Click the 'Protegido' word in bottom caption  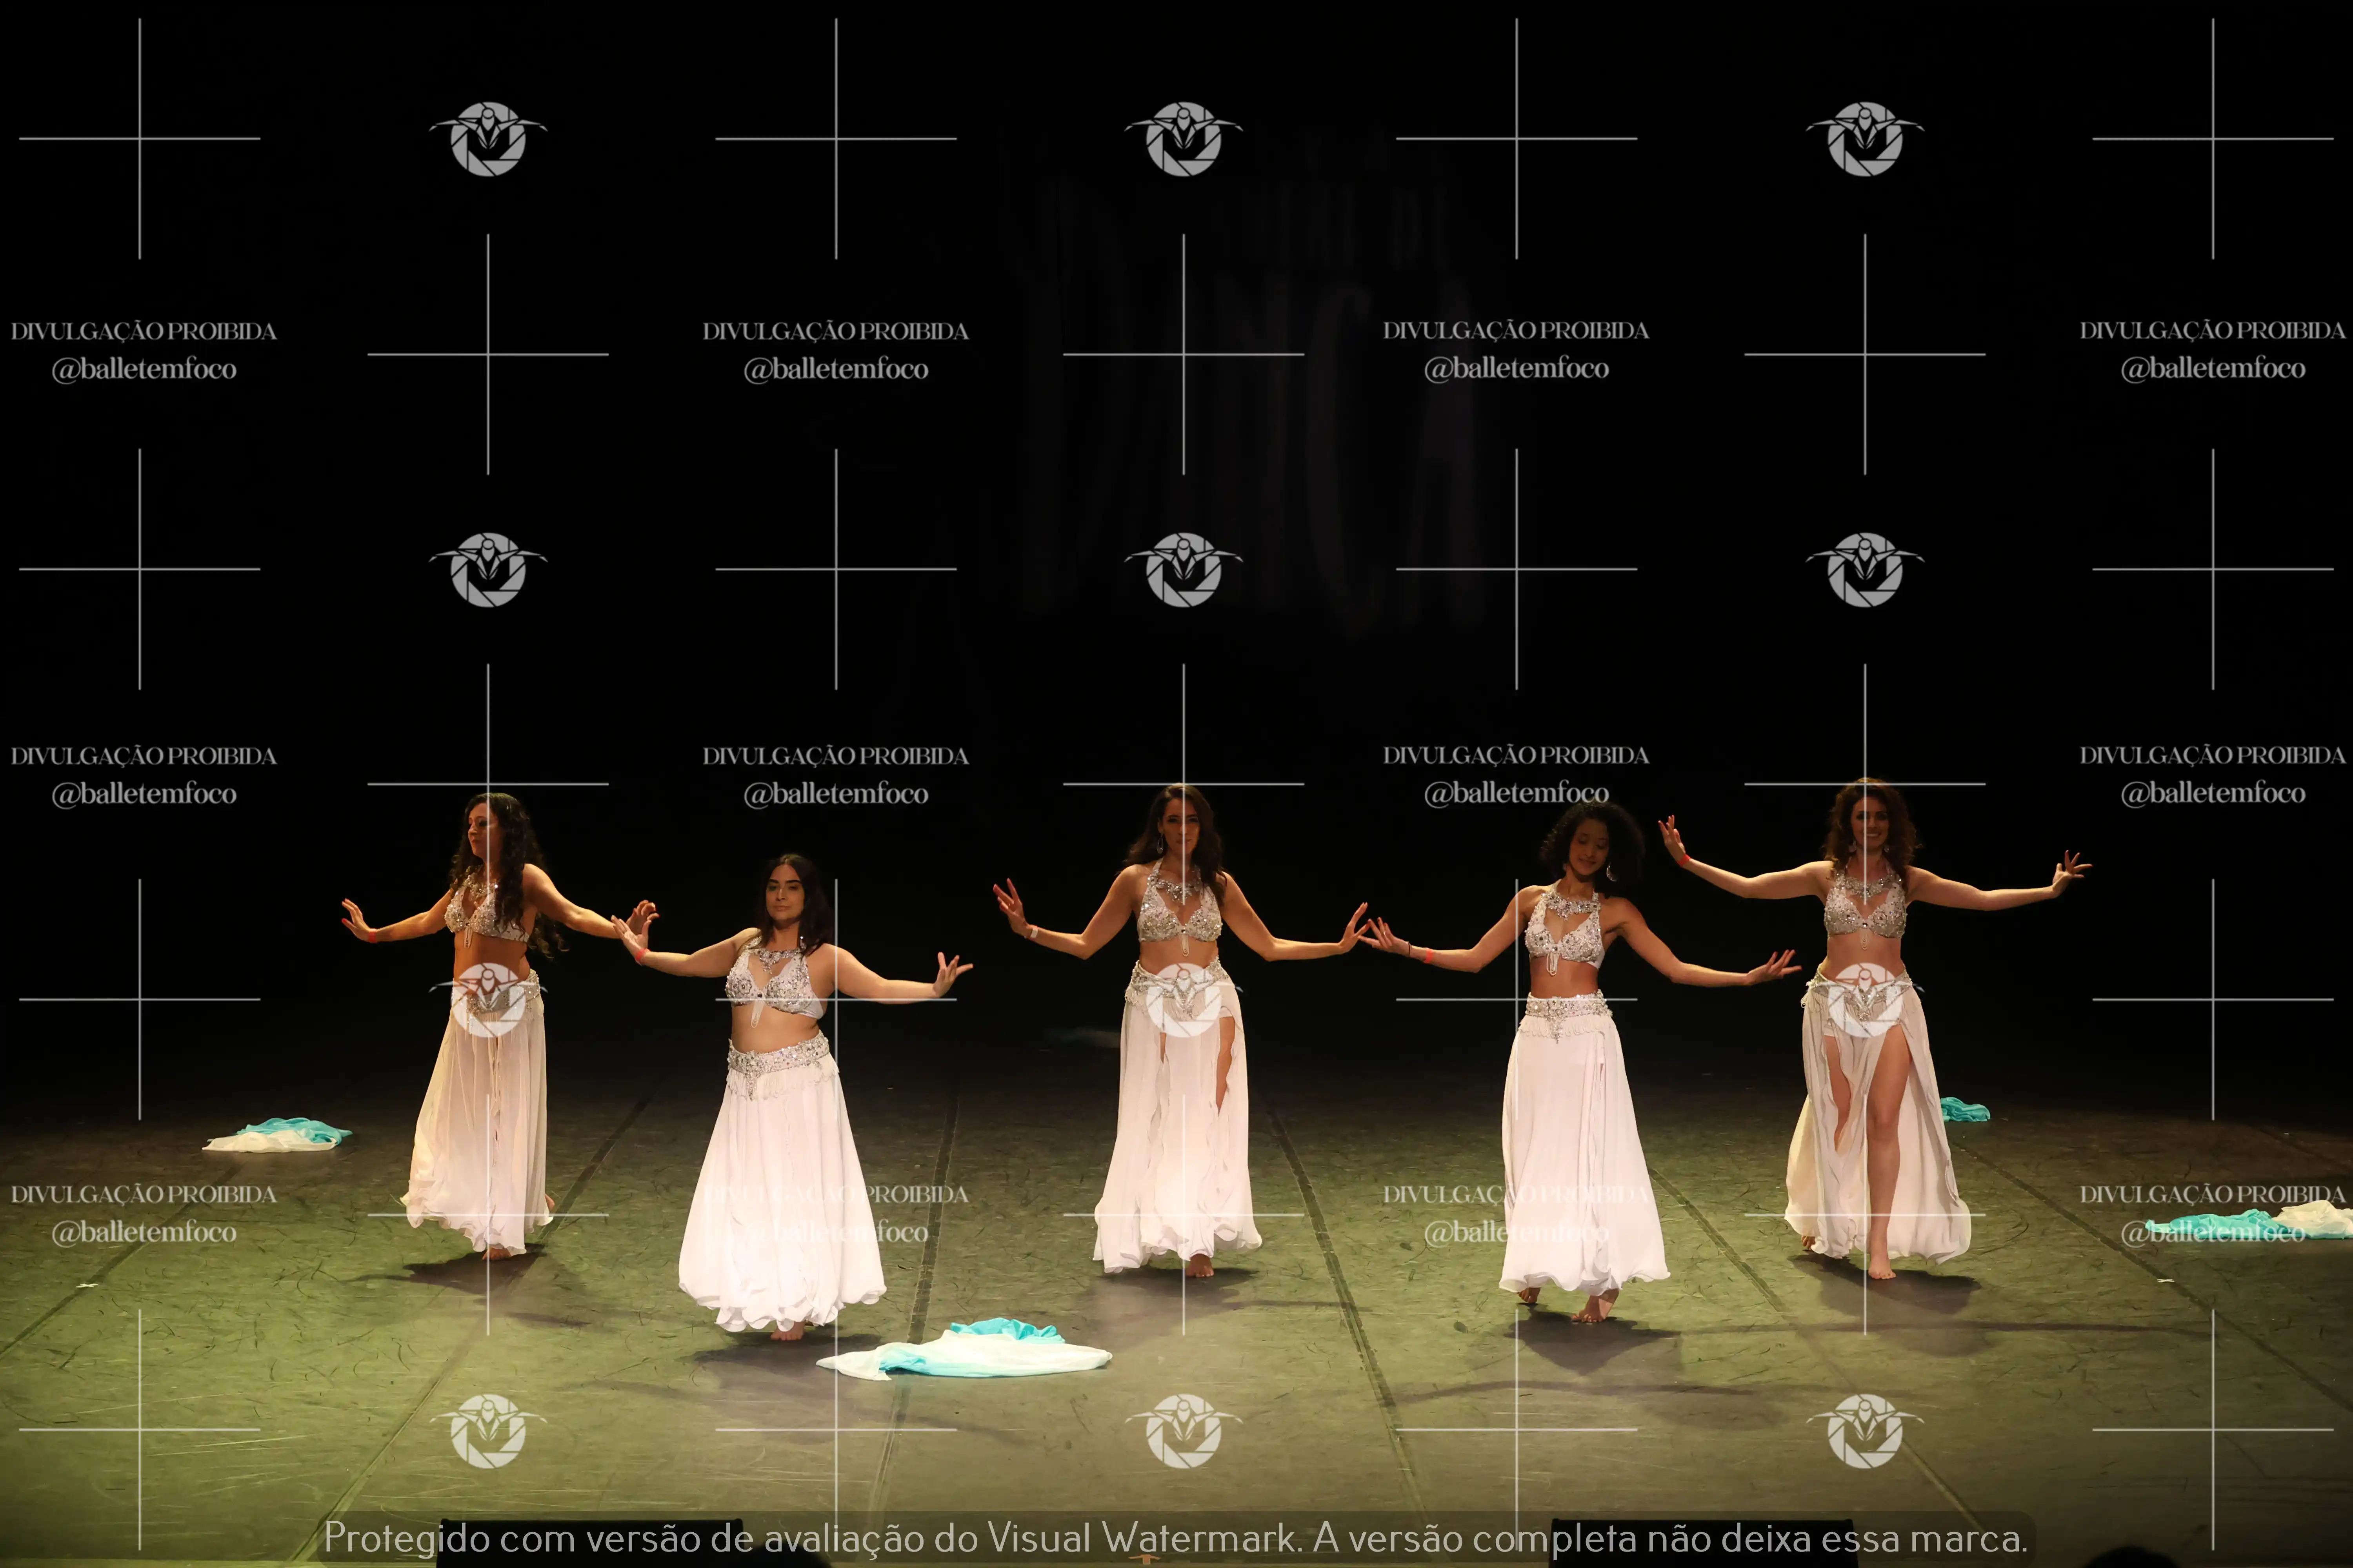406,1537
